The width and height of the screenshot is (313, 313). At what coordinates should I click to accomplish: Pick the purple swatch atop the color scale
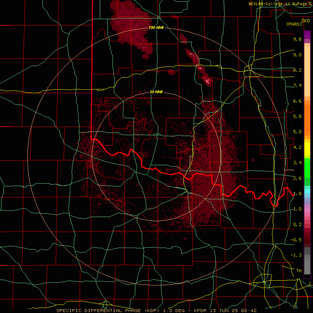pyautogui.click(x=307, y=35)
